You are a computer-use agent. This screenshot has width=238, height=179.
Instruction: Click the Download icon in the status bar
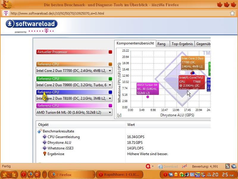click(x=168, y=166)
